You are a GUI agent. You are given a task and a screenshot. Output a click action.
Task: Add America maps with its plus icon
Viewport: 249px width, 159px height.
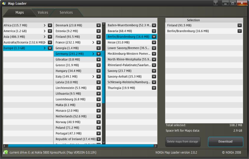coord(50,31)
